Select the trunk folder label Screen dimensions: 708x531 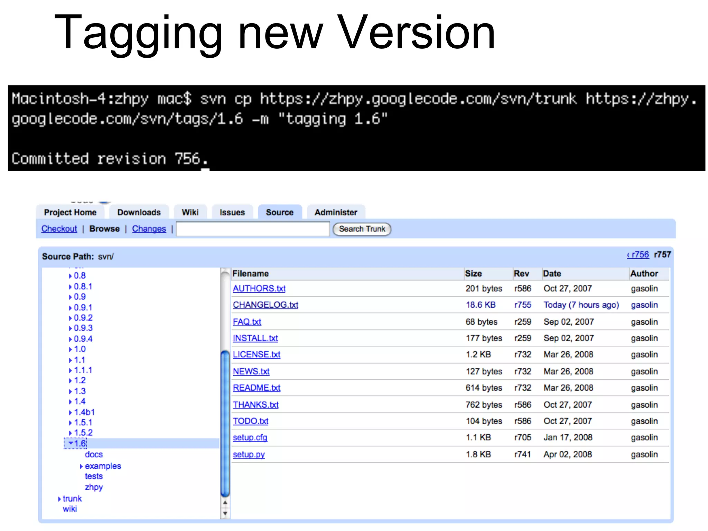click(72, 499)
